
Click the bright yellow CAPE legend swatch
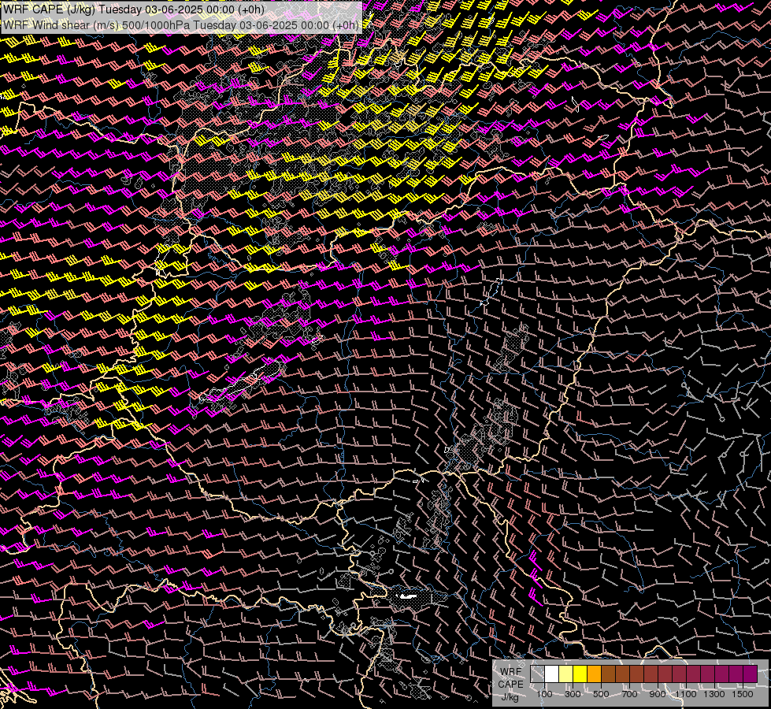pos(580,674)
